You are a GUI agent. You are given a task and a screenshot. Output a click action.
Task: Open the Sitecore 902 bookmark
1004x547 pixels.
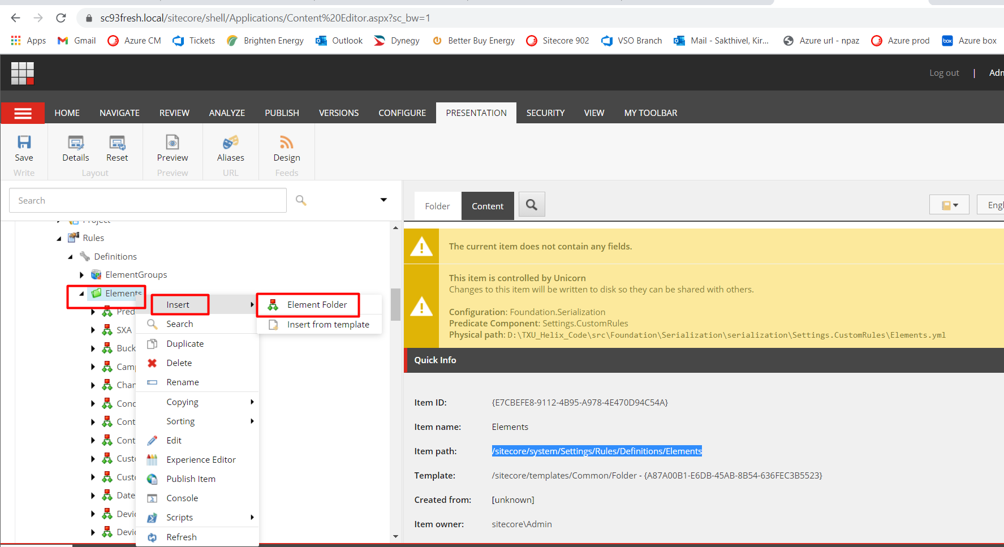[558, 41]
